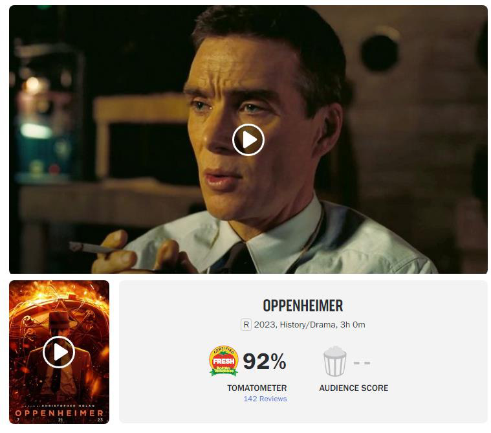Viewport: 491px width, 433px height.
Task: Select the 92% Tomatometer score
Action: pos(265,361)
